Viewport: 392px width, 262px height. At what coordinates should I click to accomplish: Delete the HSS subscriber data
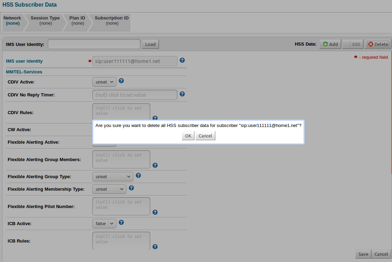[378, 44]
